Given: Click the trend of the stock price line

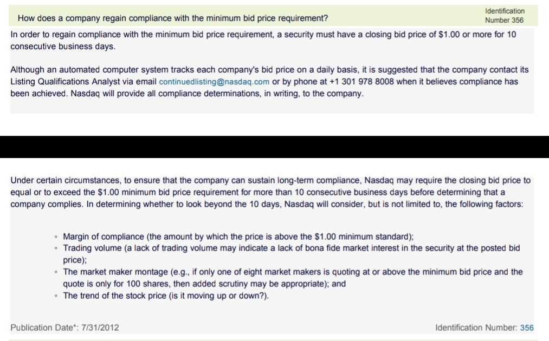Looking at the screenshot, I should pyautogui.click(x=166, y=296).
